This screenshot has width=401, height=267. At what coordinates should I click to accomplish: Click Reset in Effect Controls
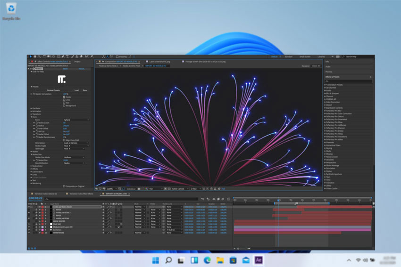pos(65,69)
